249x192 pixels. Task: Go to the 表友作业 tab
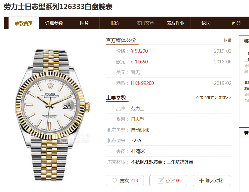[175, 23]
